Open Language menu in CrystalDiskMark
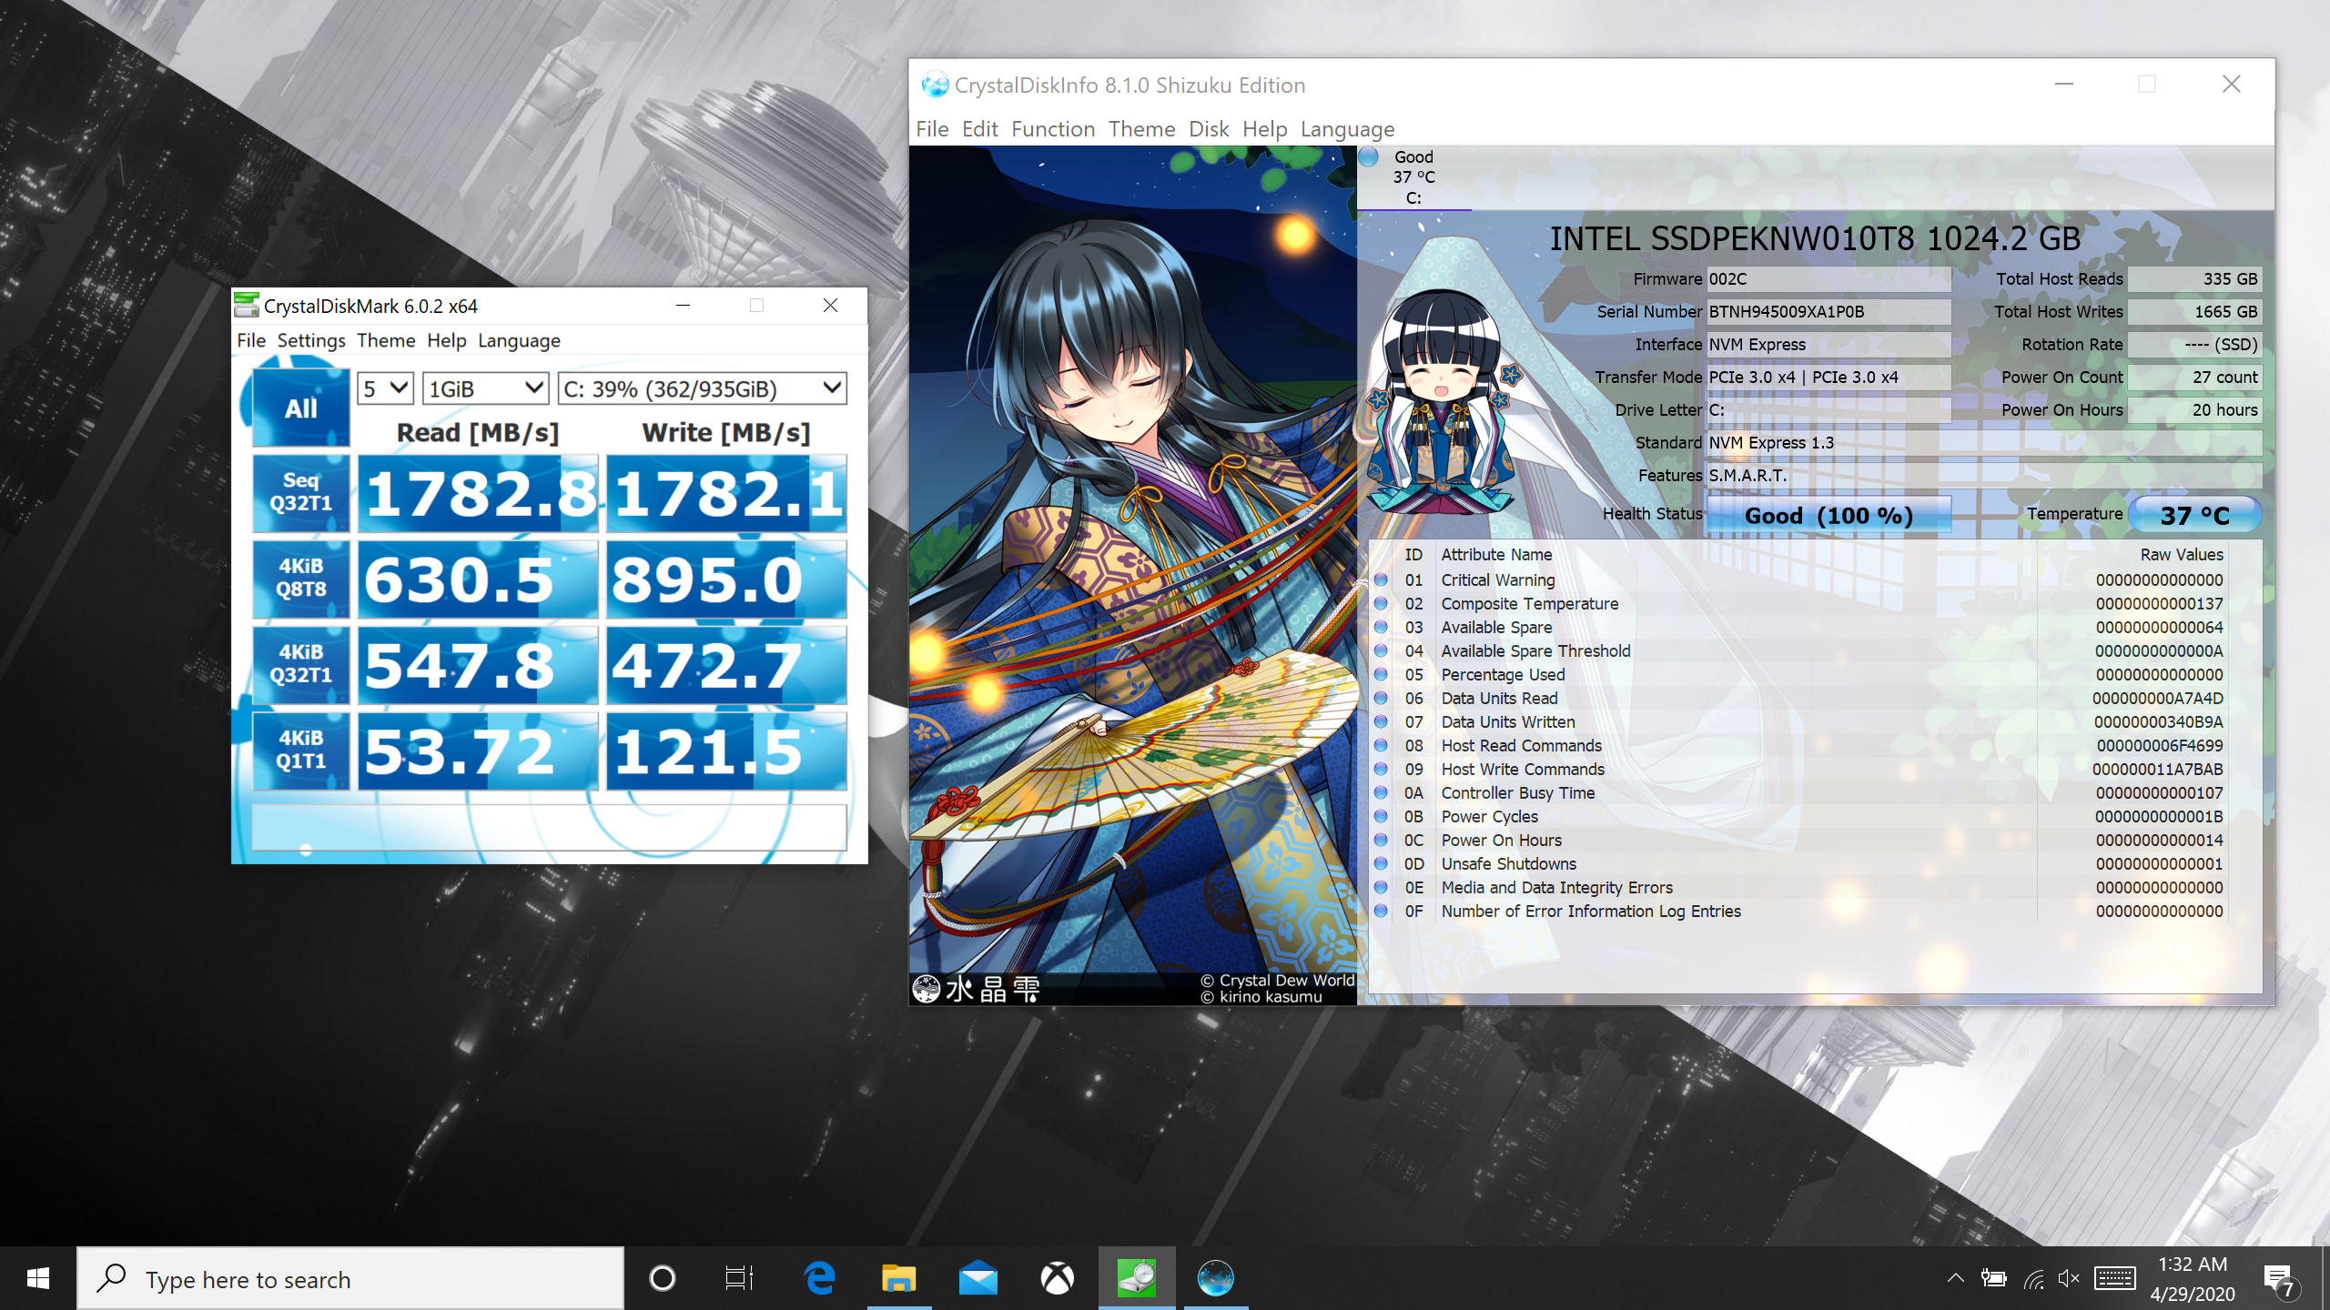The height and width of the screenshot is (1310, 2330). point(519,340)
